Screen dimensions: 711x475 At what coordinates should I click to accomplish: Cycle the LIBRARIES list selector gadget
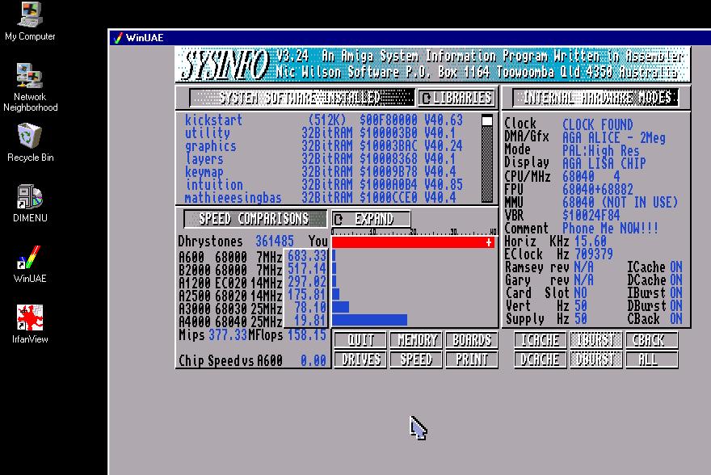click(456, 98)
